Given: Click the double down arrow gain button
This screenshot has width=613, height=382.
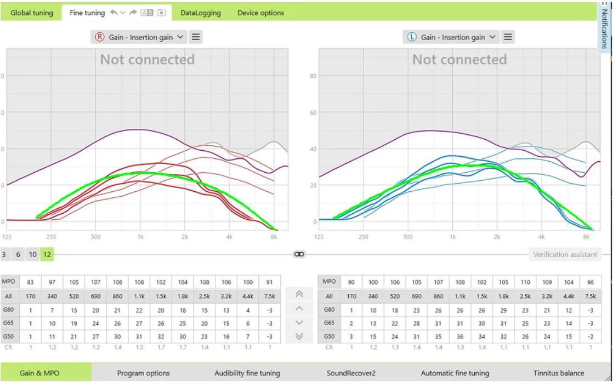Looking at the screenshot, I should pos(299,337).
